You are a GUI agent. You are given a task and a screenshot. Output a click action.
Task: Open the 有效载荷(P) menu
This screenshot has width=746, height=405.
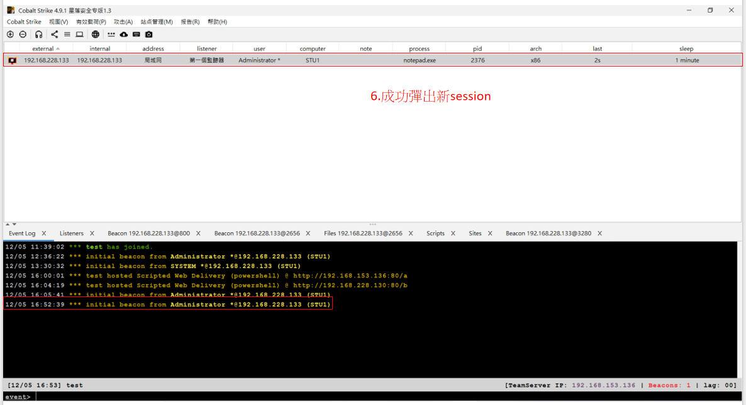91,22
